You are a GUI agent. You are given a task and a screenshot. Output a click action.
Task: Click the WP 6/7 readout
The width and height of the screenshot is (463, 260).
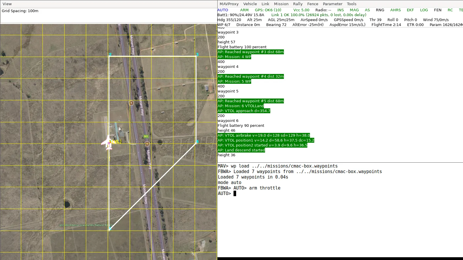[224, 25]
